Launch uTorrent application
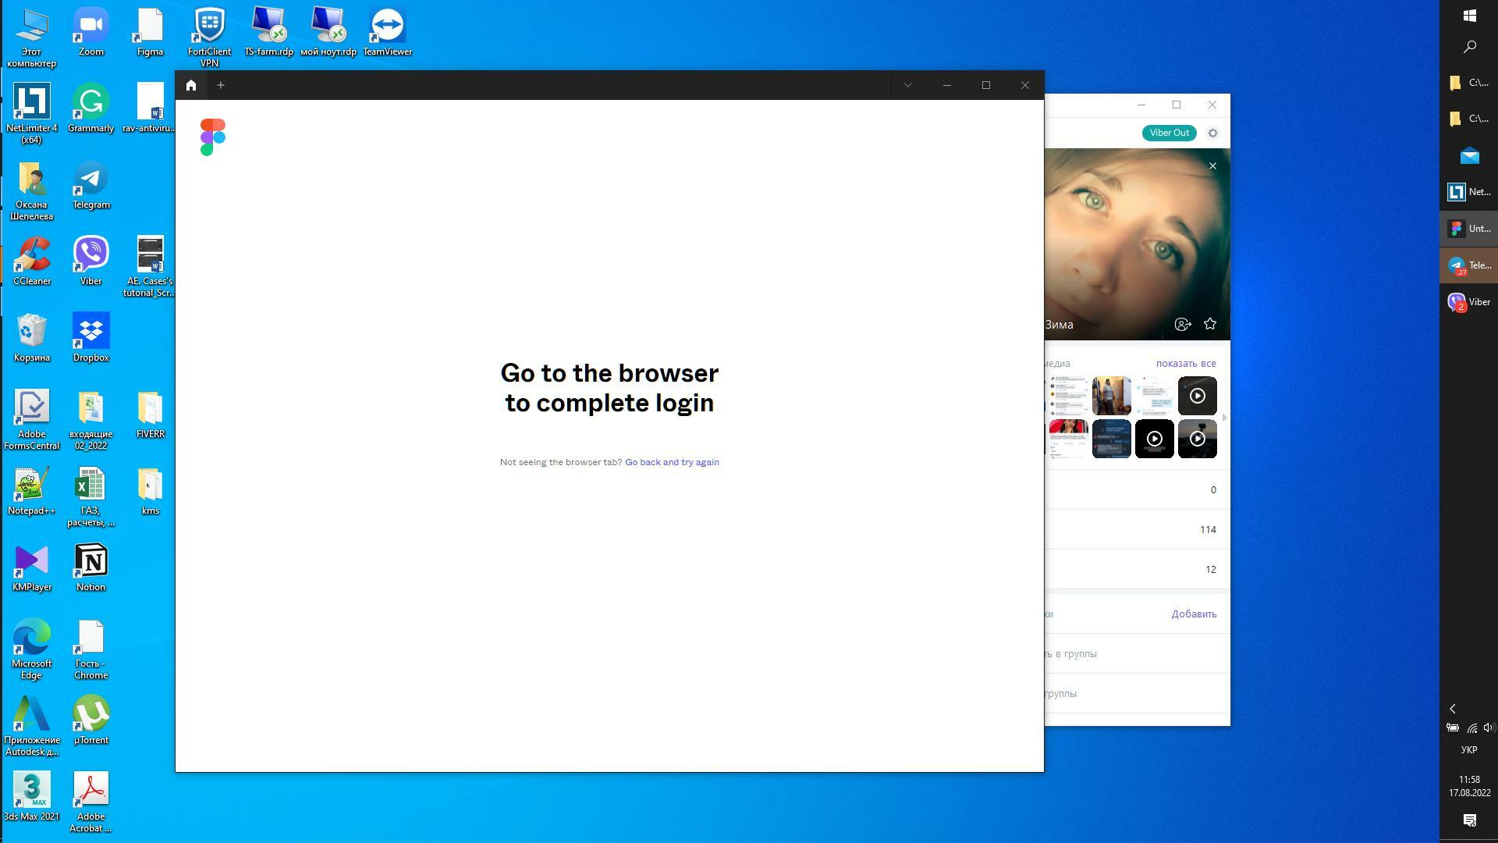This screenshot has width=1498, height=843. [x=91, y=714]
